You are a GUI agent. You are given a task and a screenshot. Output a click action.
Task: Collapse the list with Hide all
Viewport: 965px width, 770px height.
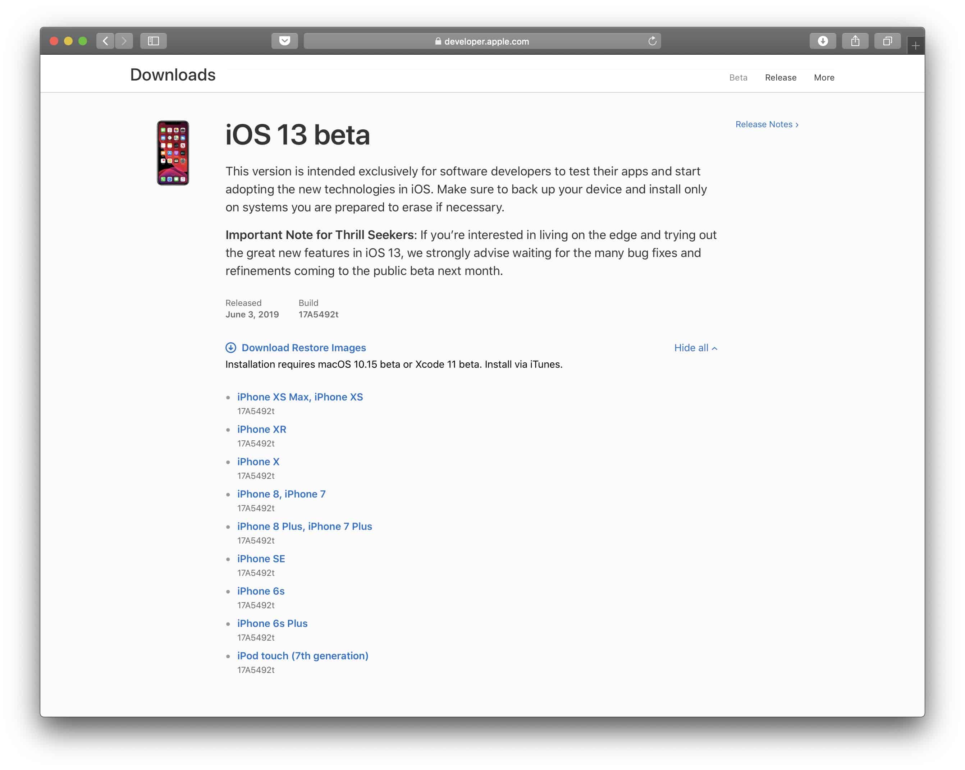point(696,348)
